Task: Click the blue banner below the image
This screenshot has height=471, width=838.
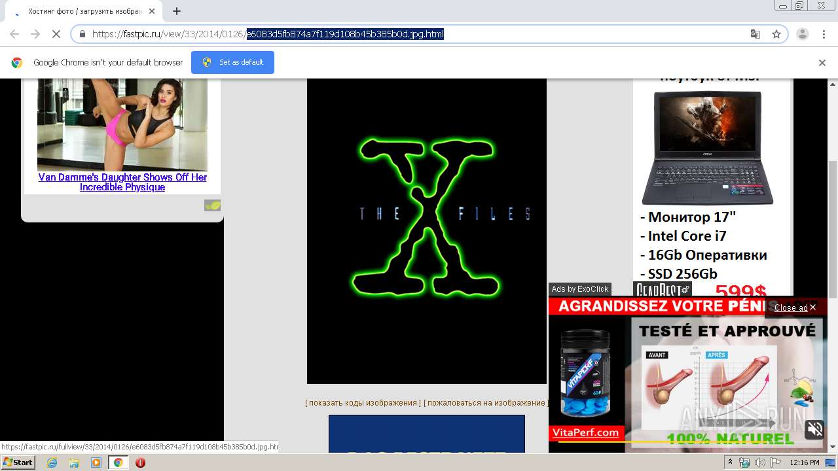Action: tap(427, 434)
